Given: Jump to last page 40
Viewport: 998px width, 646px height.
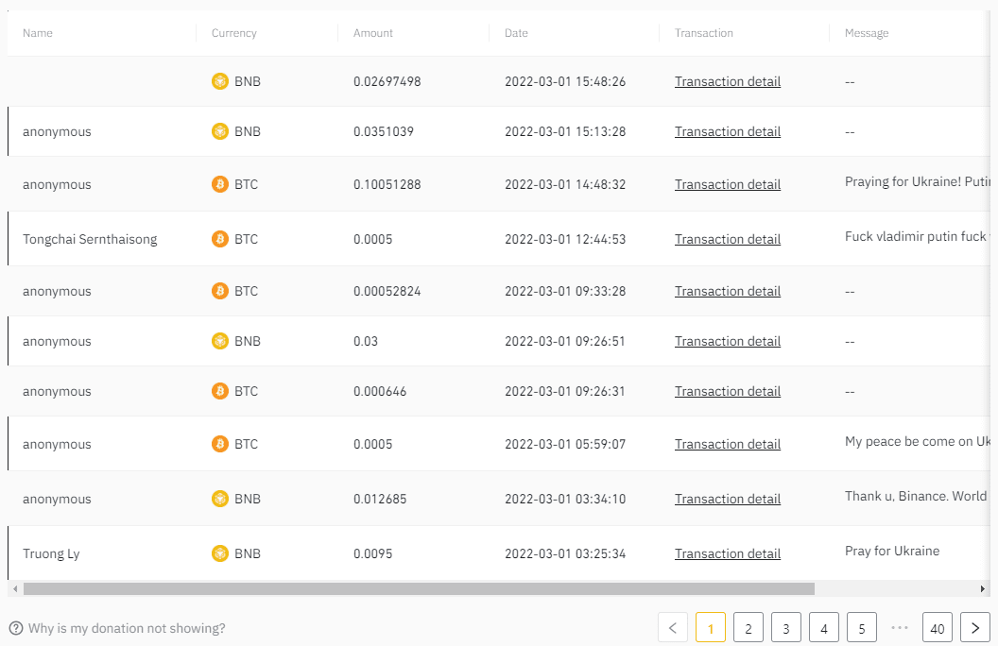Looking at the screenshot, I should (937, 627).
